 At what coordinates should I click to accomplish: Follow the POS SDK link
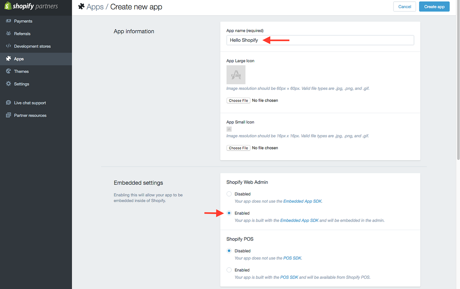tap(289, 277)
